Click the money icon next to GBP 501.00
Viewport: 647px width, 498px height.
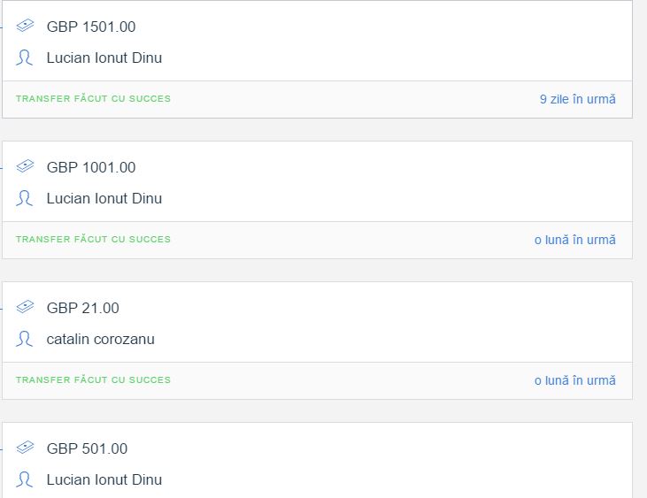[25, 448]
